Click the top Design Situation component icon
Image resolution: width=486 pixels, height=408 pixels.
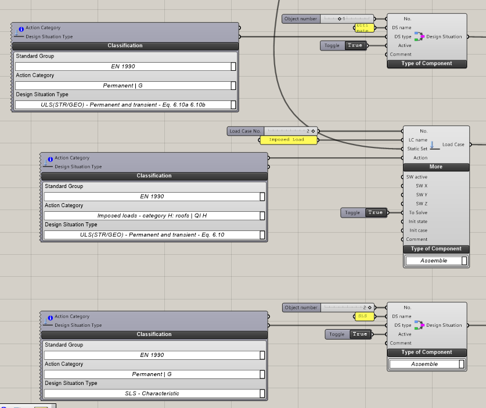[419, 37]
